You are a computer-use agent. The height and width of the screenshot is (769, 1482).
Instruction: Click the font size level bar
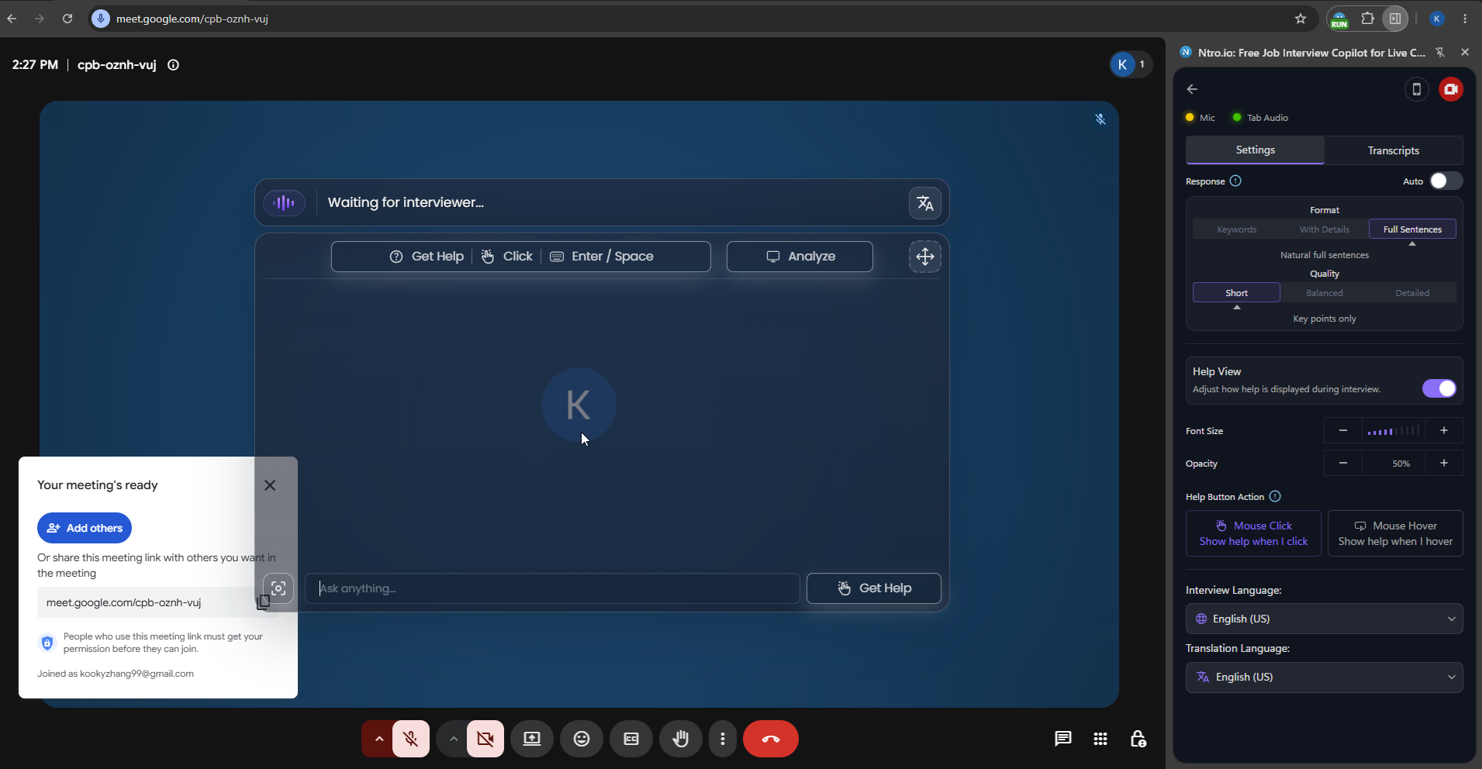click(1394, 431)
